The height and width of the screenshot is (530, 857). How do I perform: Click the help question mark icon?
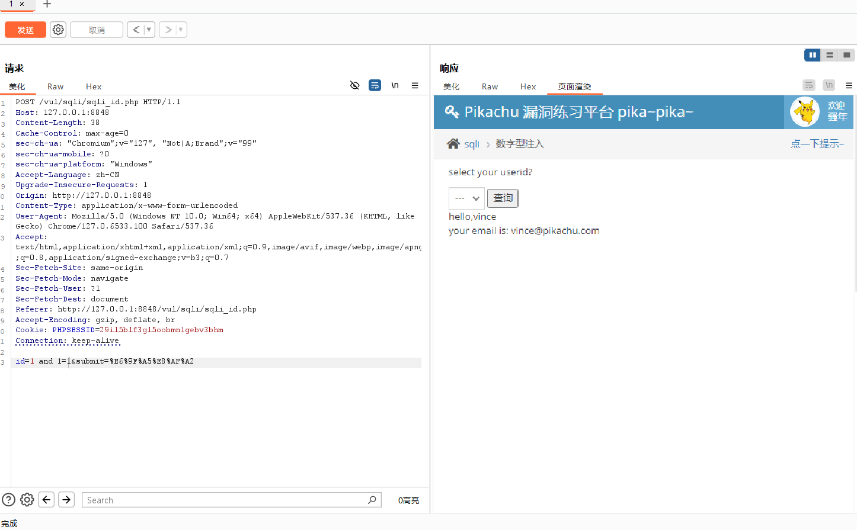pos(9,500)
